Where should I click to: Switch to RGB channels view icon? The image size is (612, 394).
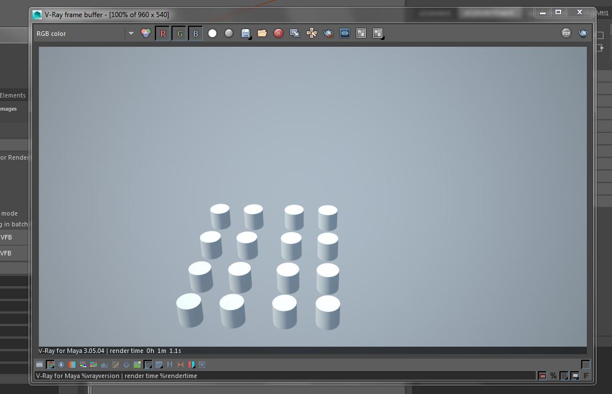tap(146, 34)
